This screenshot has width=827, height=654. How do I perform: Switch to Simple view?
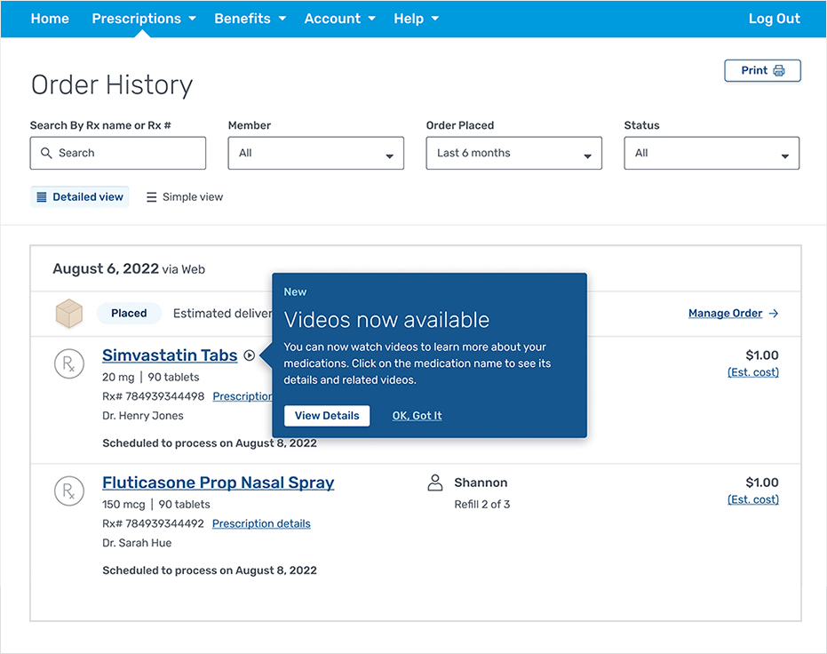[184, 196]
